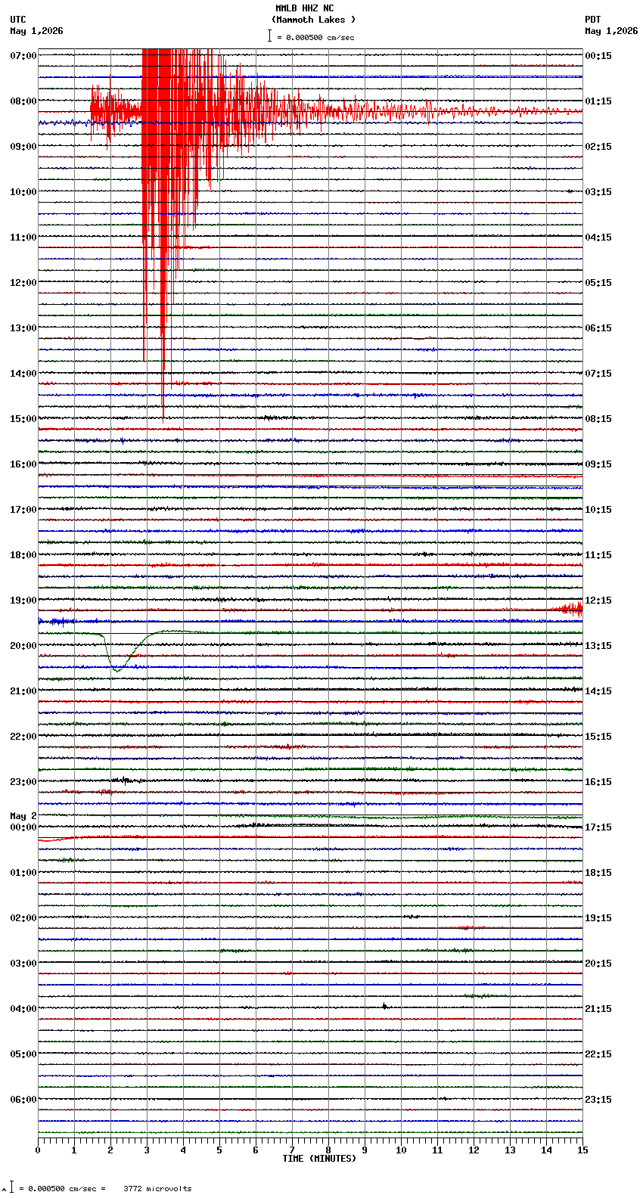This screenshot has height=1198, width=643.
Task: Click the '04:00' UTC time label
Action: (x=23, y=1009)
